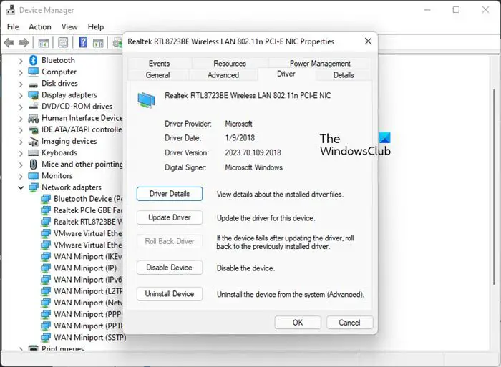Click the Uninstall Device button
Viewport: 501px width, 367px height.
[x=170, y=294]
